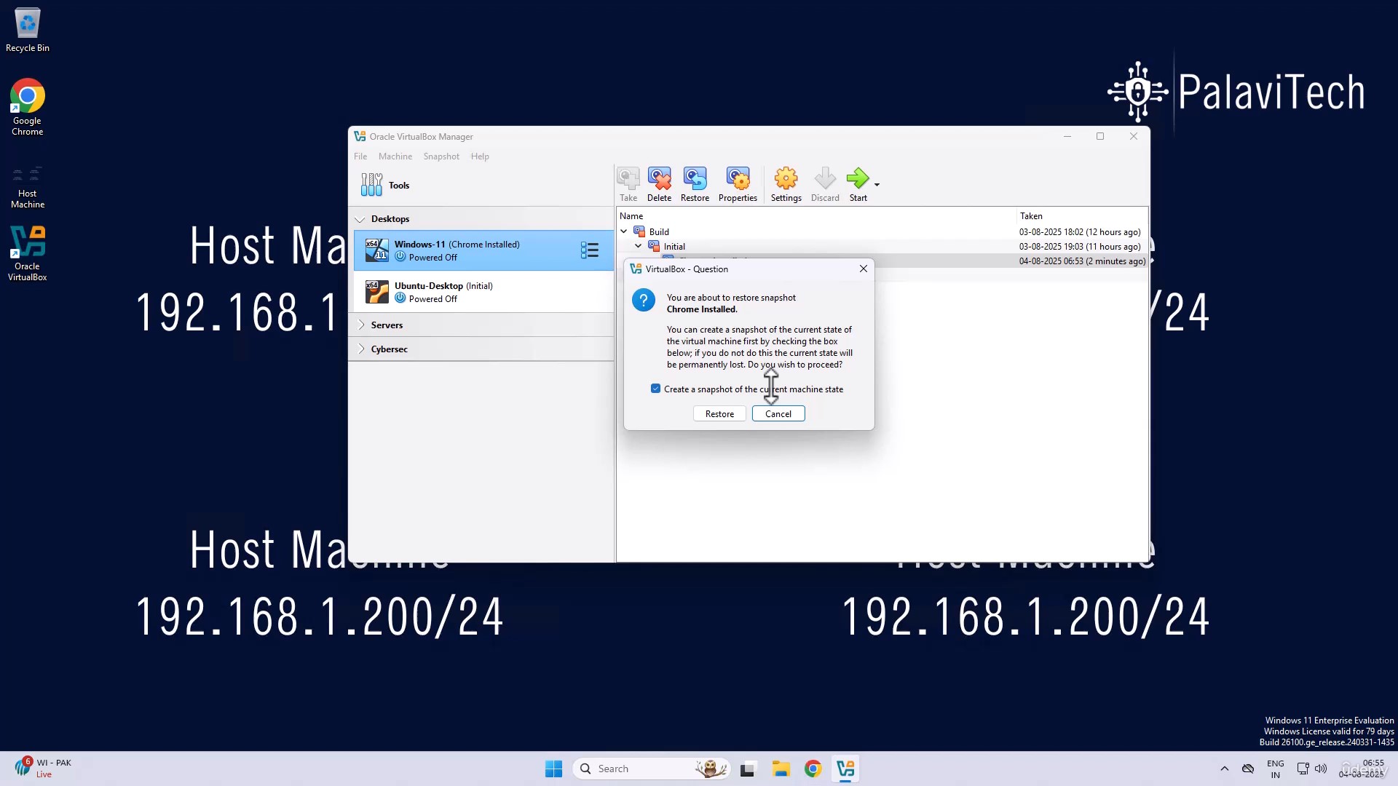Click the 04-08-2025 06:53 snapshot timestamp
This screenshot has width=1398, height=786.
(1082, 261)
